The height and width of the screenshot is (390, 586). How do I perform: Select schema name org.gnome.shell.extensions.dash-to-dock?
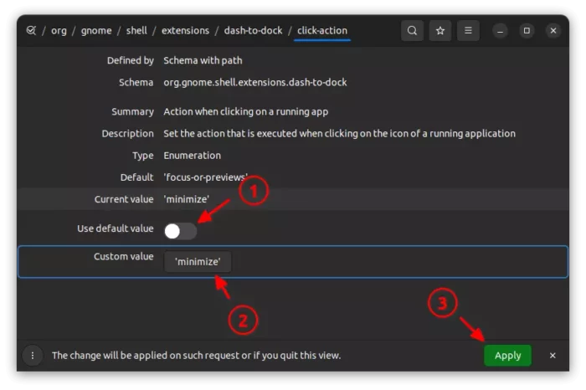(x=254, y=83)
